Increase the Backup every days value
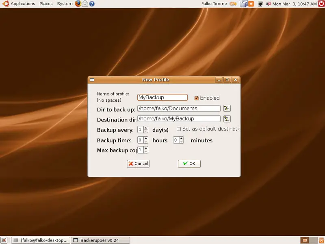This screenshot has width=325, height=244. pyautogui.click(x=146, y=128)
